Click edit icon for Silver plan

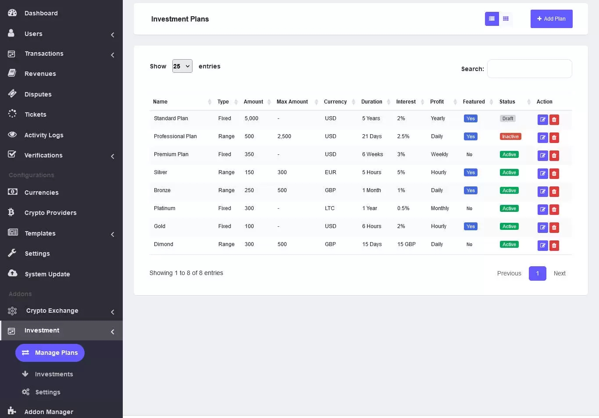542,174
